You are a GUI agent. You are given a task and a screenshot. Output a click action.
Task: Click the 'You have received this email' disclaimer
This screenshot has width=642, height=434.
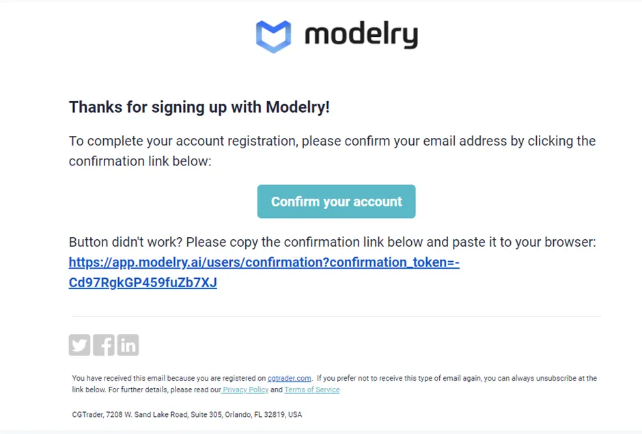tap(164, 378)
